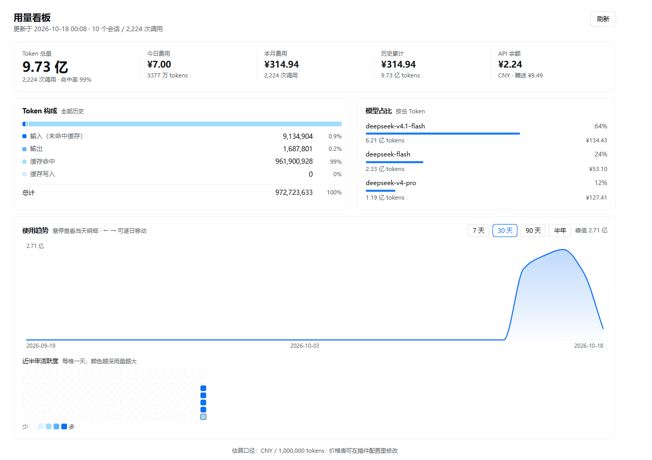Screen dimensions: 652x460
Task: Click the API balance ¥2.24
Action: coord(510,64)
